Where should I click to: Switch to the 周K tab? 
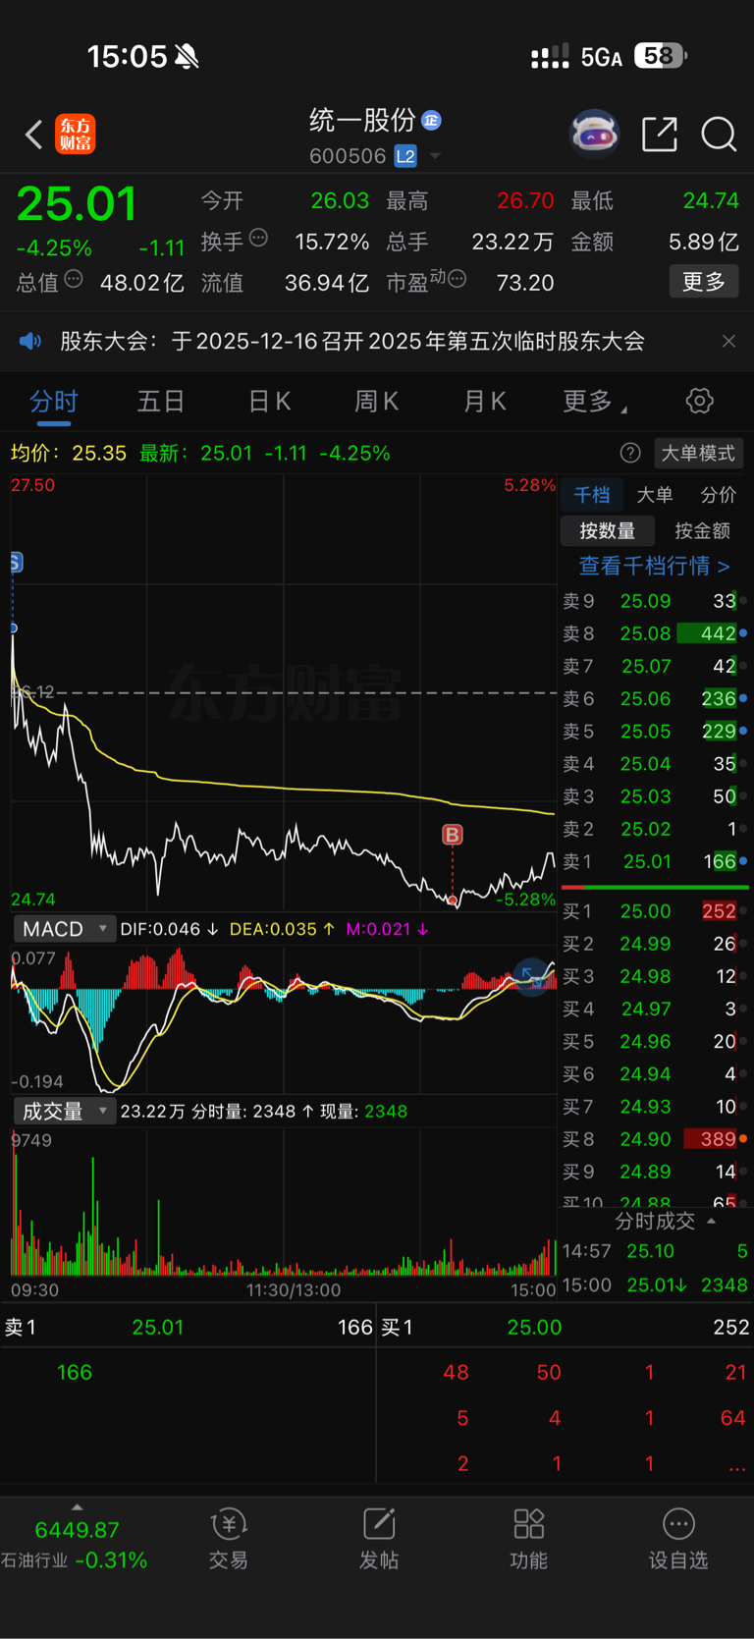(376, 401)
